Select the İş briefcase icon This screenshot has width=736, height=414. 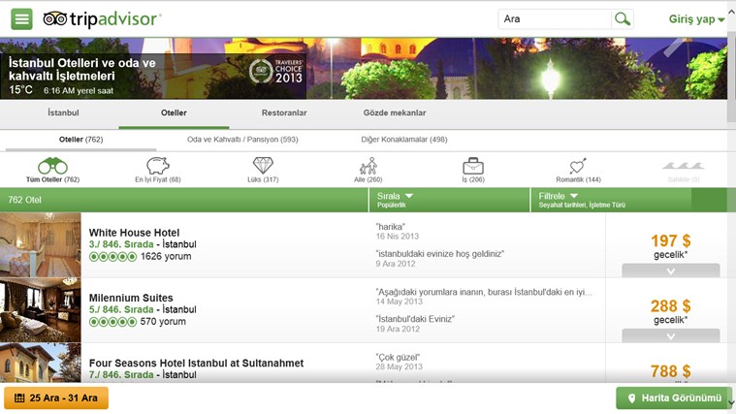pos(473,166)
